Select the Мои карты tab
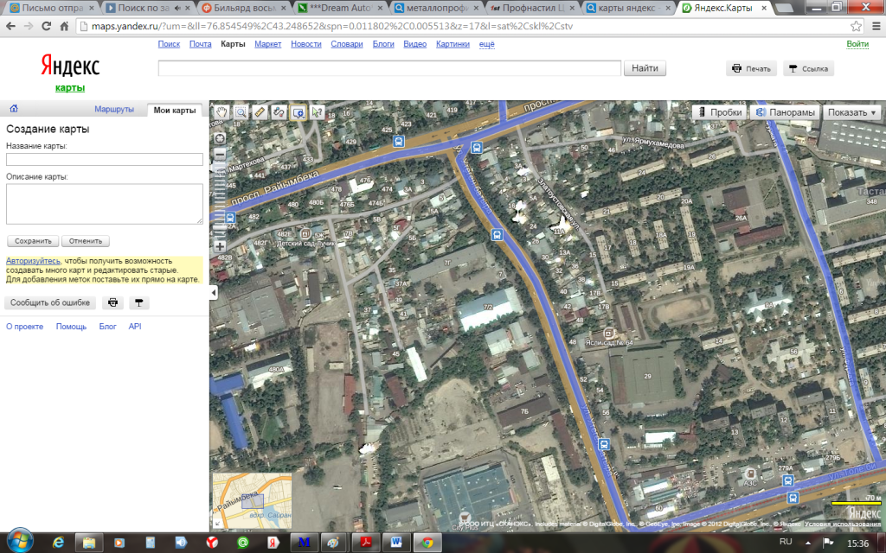This screenshot has height=553, width=886. [175, 110]
